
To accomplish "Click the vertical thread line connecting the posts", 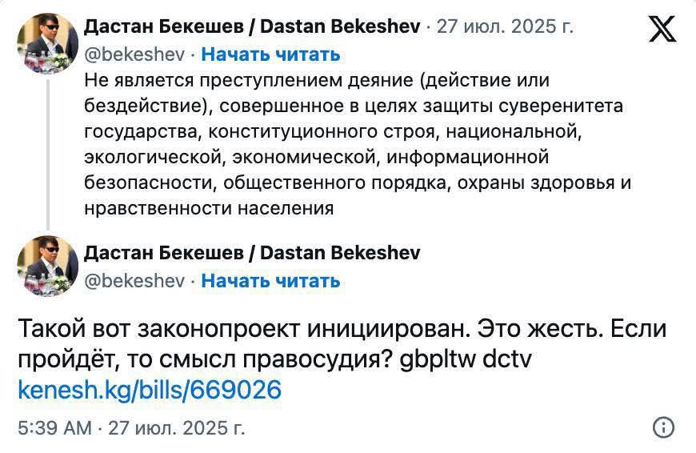I will point(48,152).
